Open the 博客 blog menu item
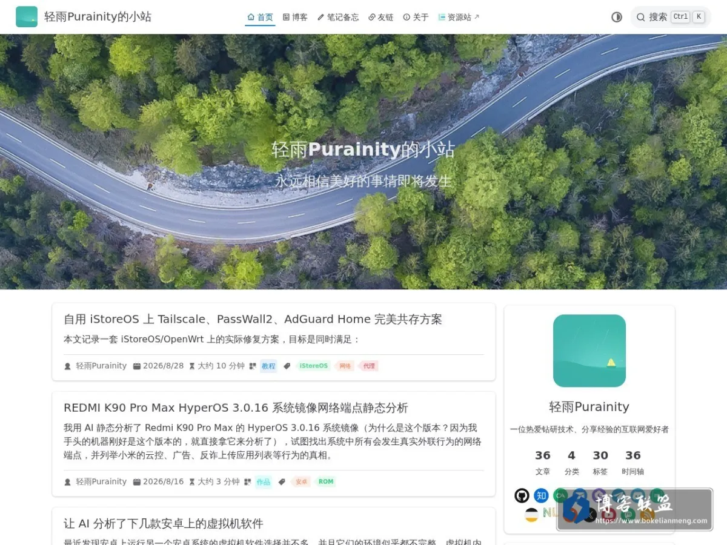 pos(295,17)
